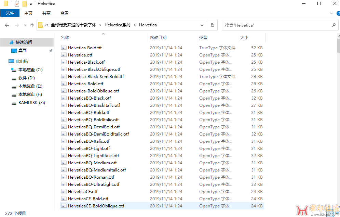Select the HelveticaBQ-DemiBoldItalic.otf file icon
Image resolution: width=340 pixels, height=217 pixels.
64,134
